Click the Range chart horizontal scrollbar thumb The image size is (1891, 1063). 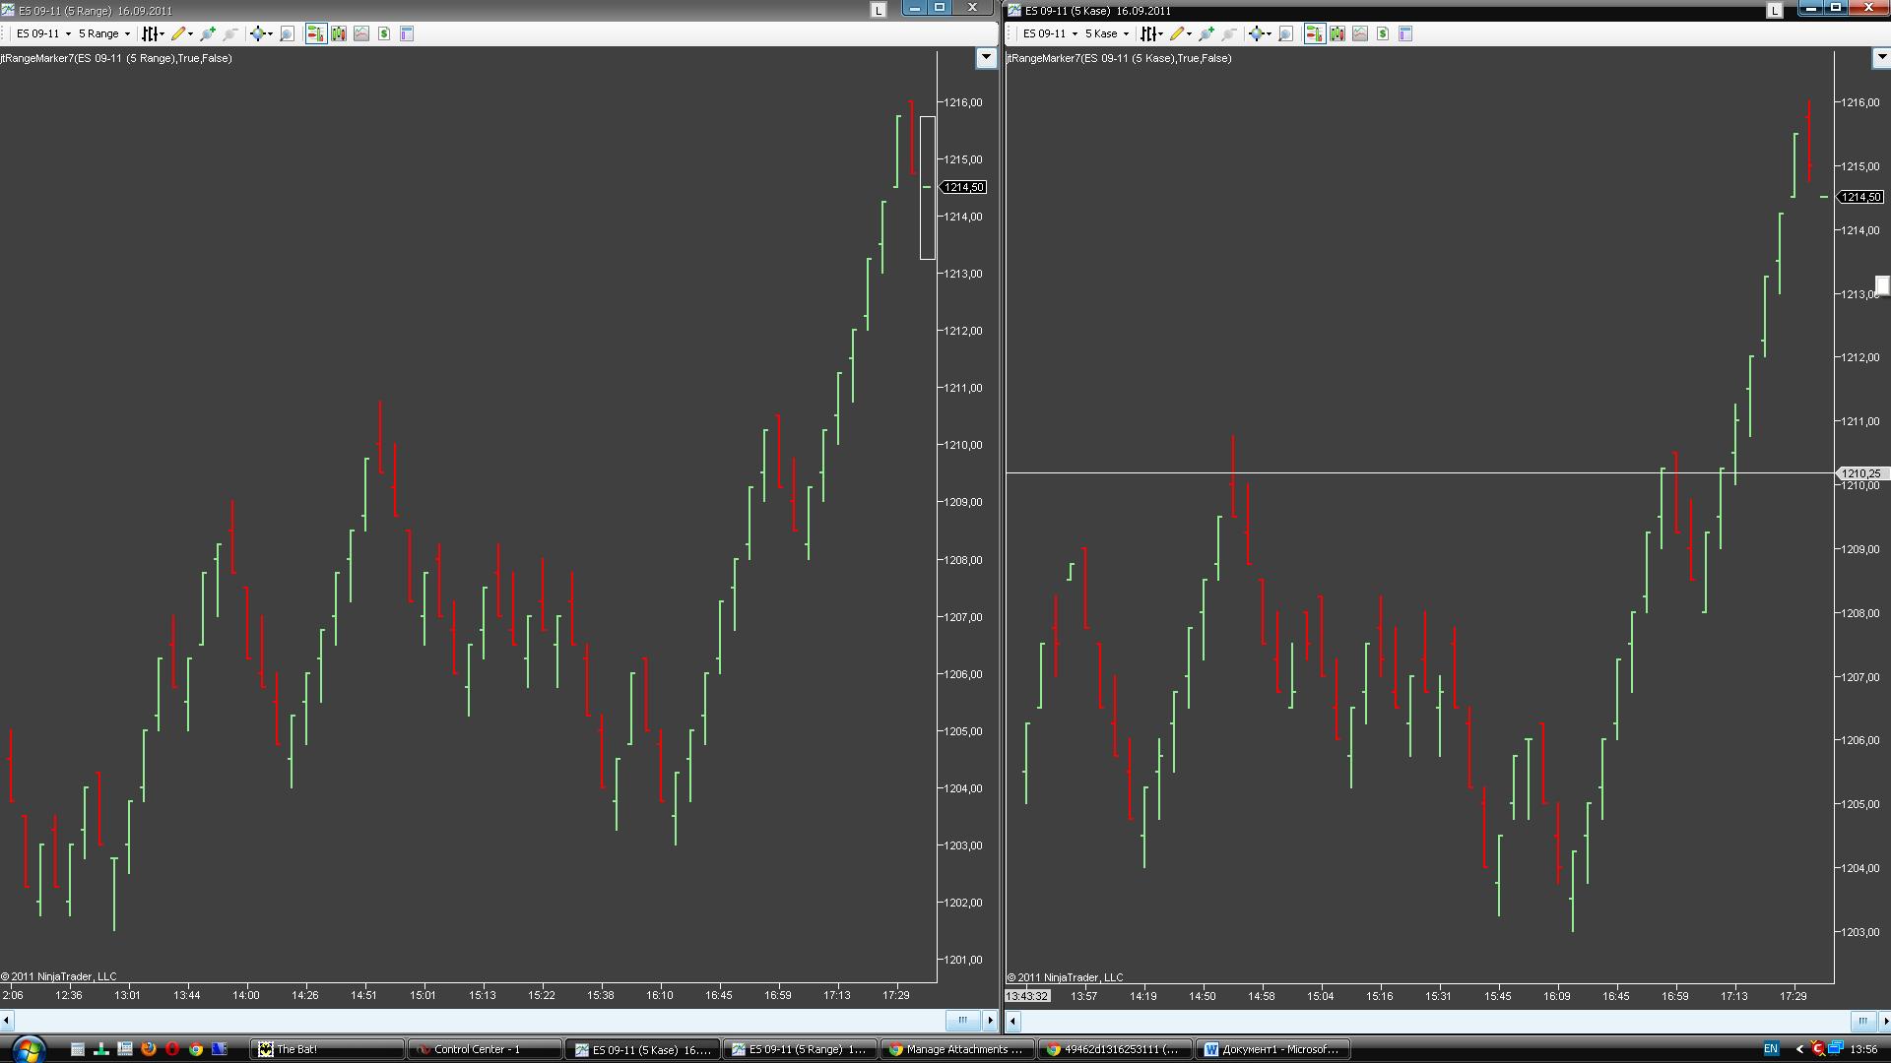coord(962,1020)
